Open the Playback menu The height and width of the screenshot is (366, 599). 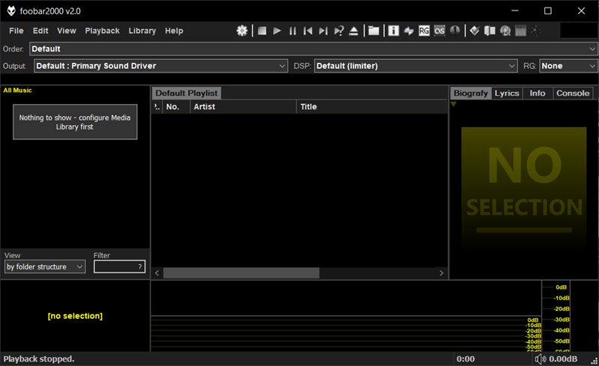pyautogui.click(x=102, y=31)
